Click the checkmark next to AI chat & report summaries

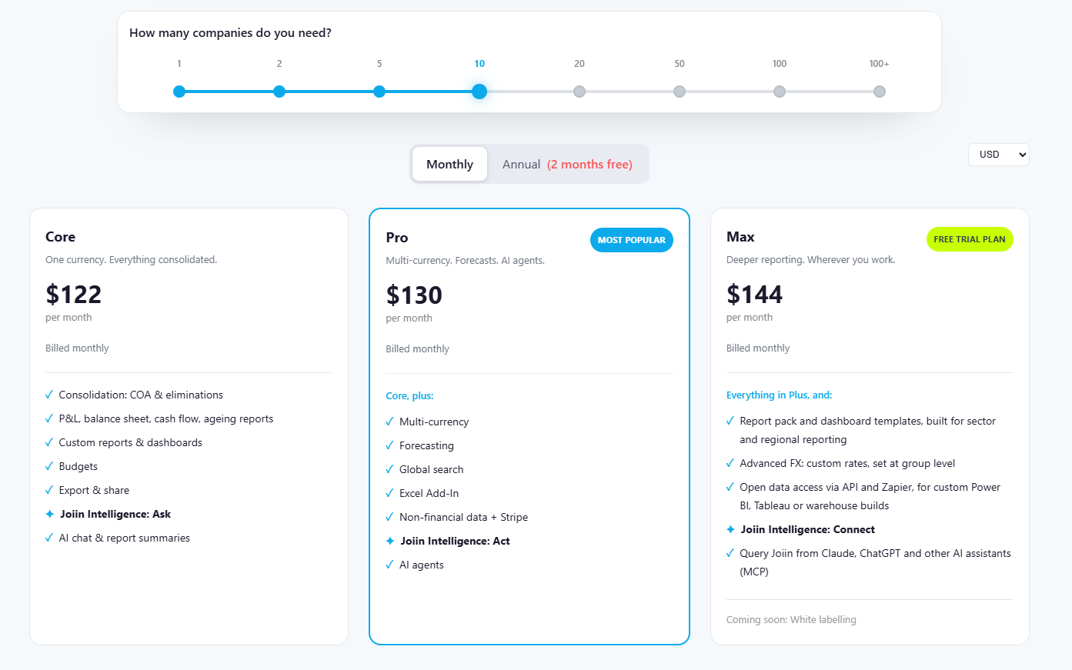[49, 538]
